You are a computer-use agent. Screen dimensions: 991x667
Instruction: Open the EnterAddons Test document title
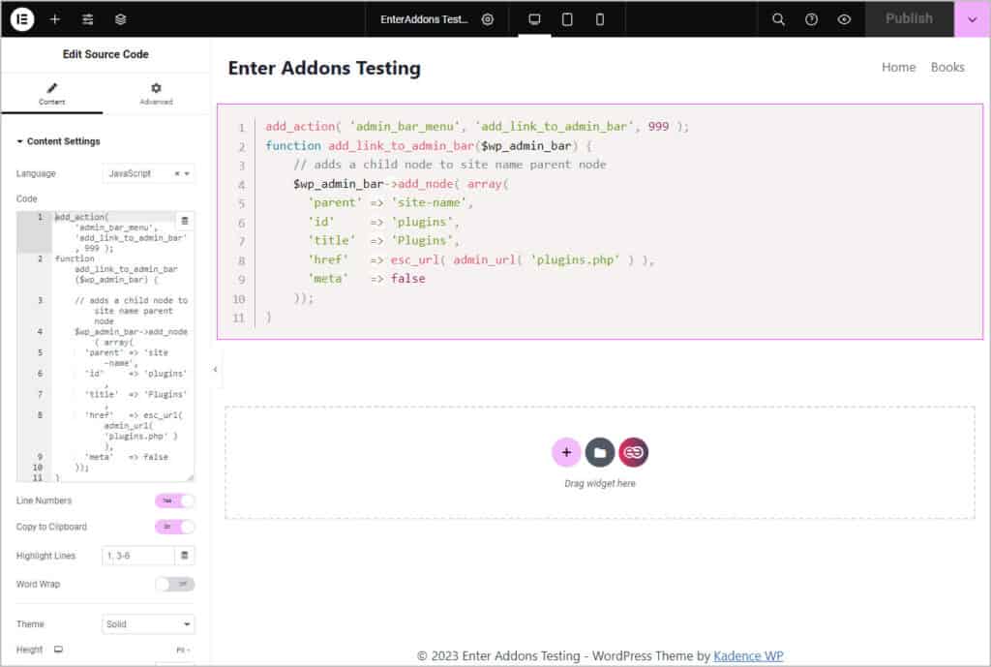(x=424, y=19)
